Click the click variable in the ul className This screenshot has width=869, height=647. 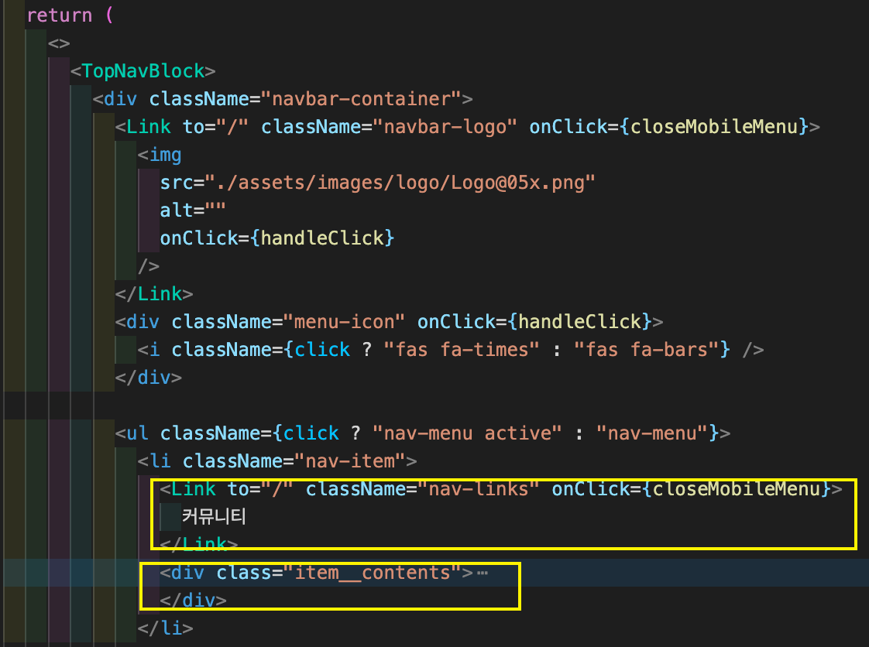click(x=310, y=433)
